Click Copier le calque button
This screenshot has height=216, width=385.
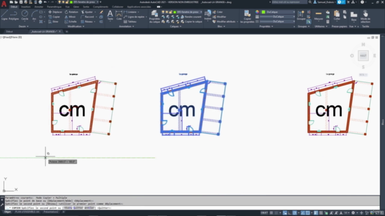[x=191, y=22]
